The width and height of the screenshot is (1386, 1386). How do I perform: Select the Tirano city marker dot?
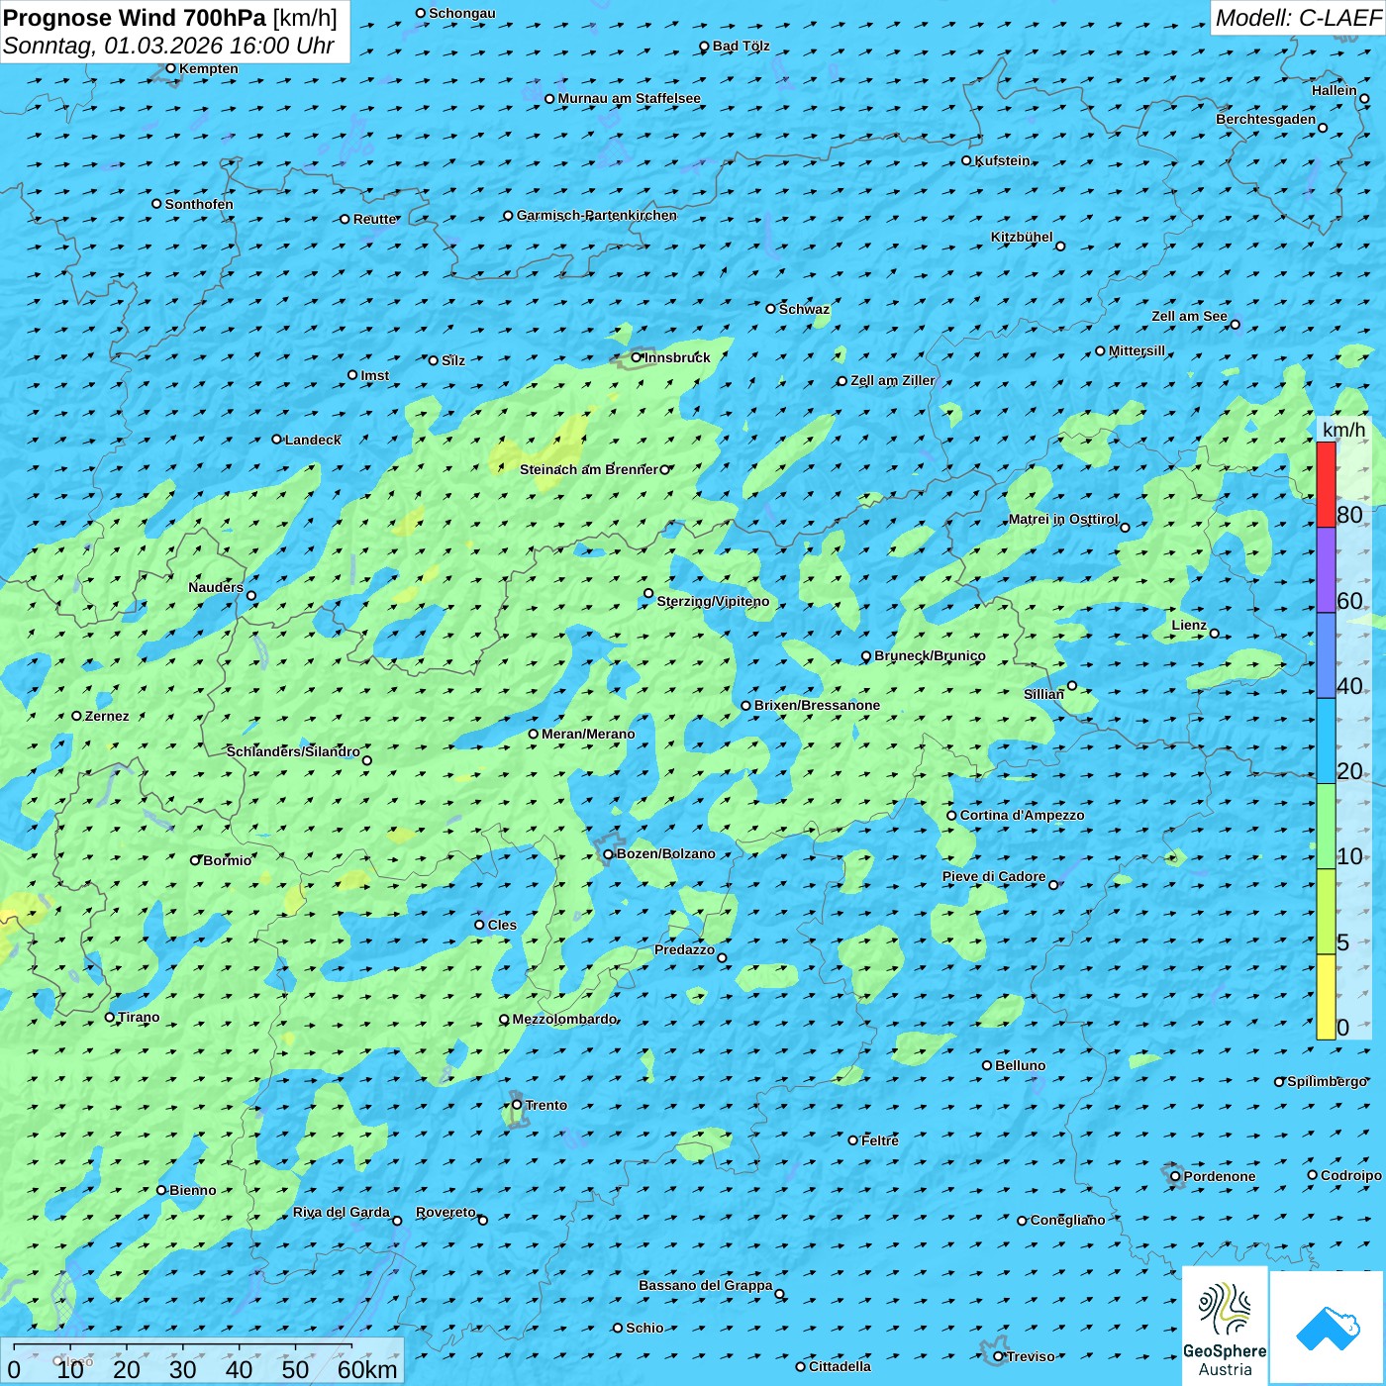[110, 1017]
